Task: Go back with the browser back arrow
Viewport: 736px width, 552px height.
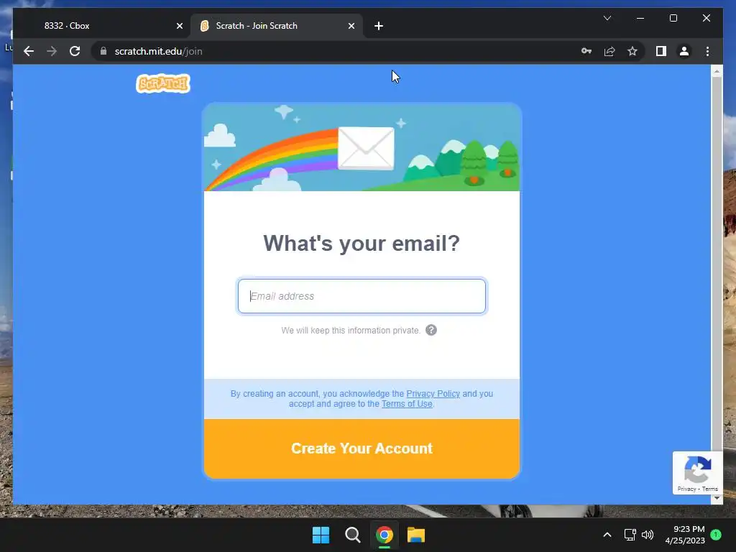Action: point(29,51)
